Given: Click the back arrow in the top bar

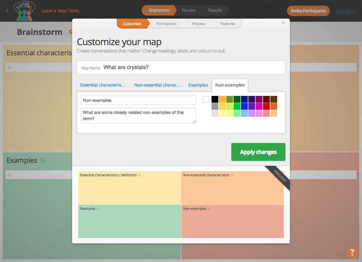Looking at the screenshot, I should click(x=7, y=11).
